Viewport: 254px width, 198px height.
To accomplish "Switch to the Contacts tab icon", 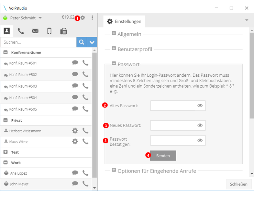I will [7, 31].
